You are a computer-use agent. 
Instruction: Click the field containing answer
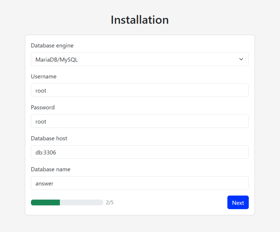click(140, 183)
